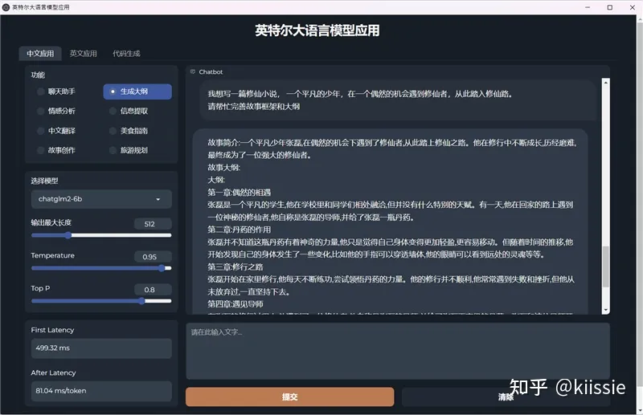
Task: Choose the 情感分析 function
Action: (56, 111)
